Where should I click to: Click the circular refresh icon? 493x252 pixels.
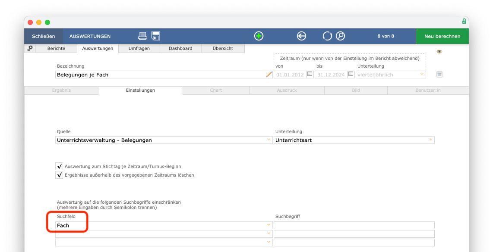click(x=327, y=36)
